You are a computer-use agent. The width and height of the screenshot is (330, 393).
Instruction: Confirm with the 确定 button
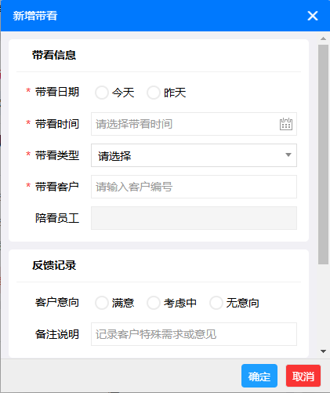pos(259,376)
